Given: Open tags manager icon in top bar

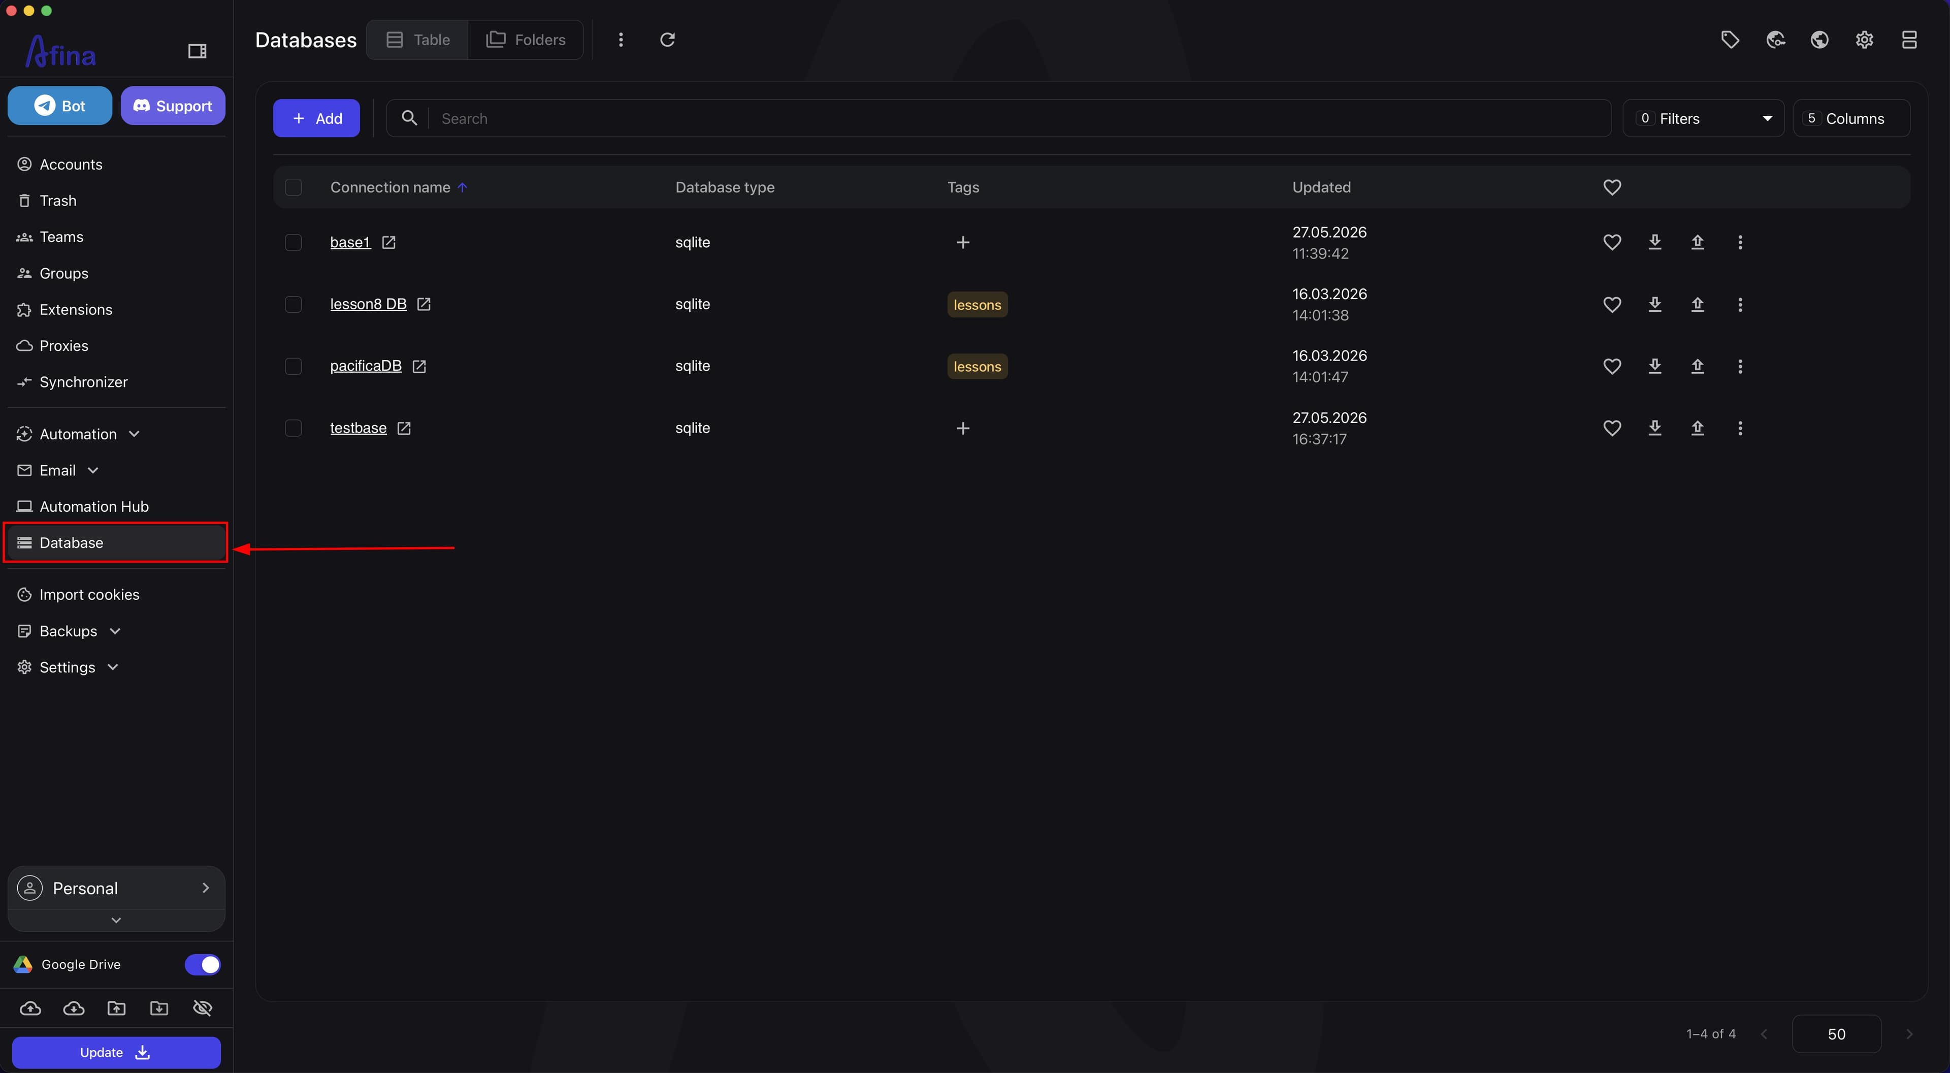Looking at the screenshot, I should tap(1730, 40).
